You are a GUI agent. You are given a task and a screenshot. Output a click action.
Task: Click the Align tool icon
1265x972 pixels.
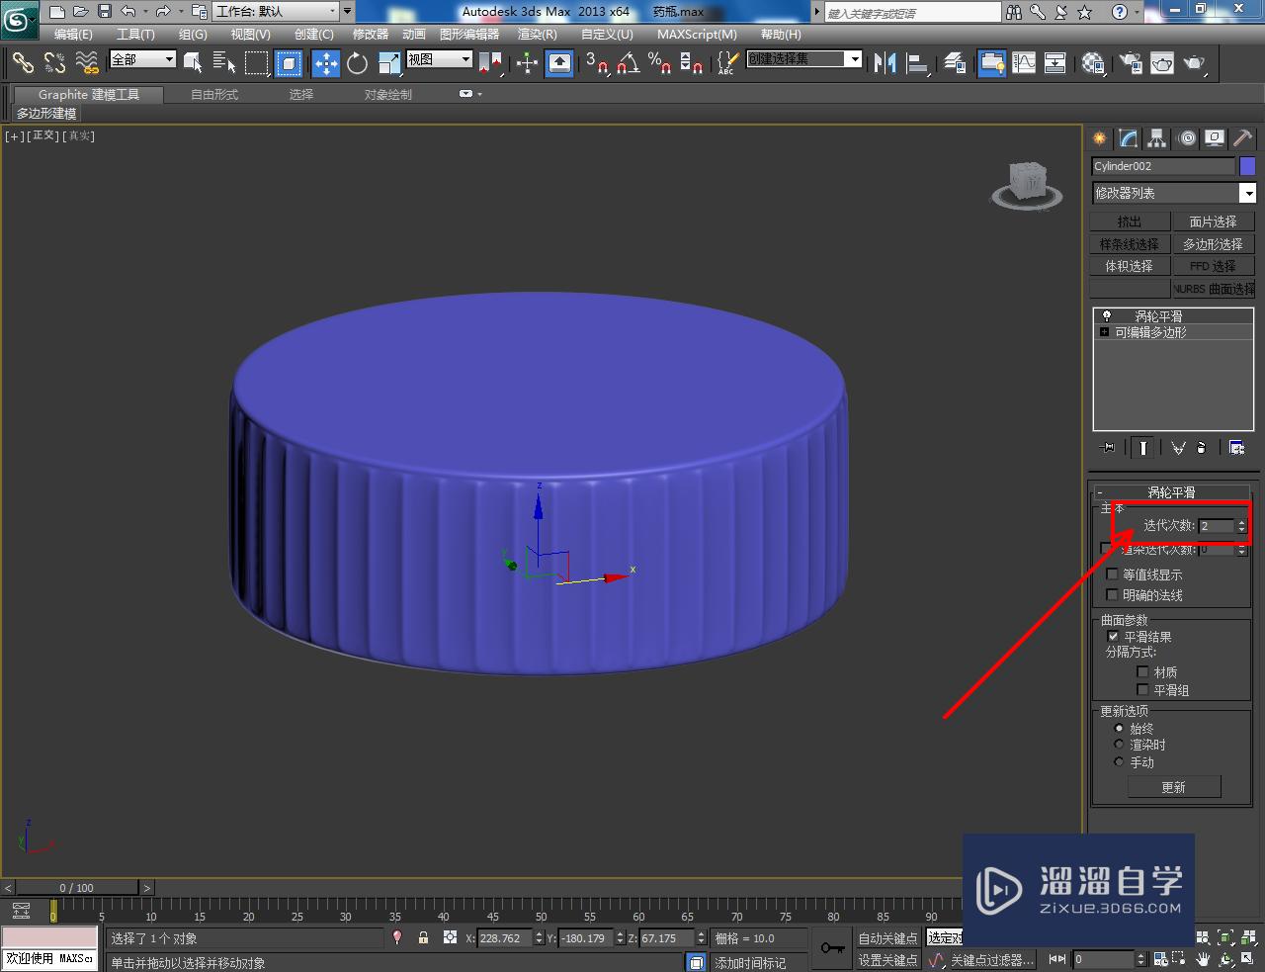pos(917,63)
